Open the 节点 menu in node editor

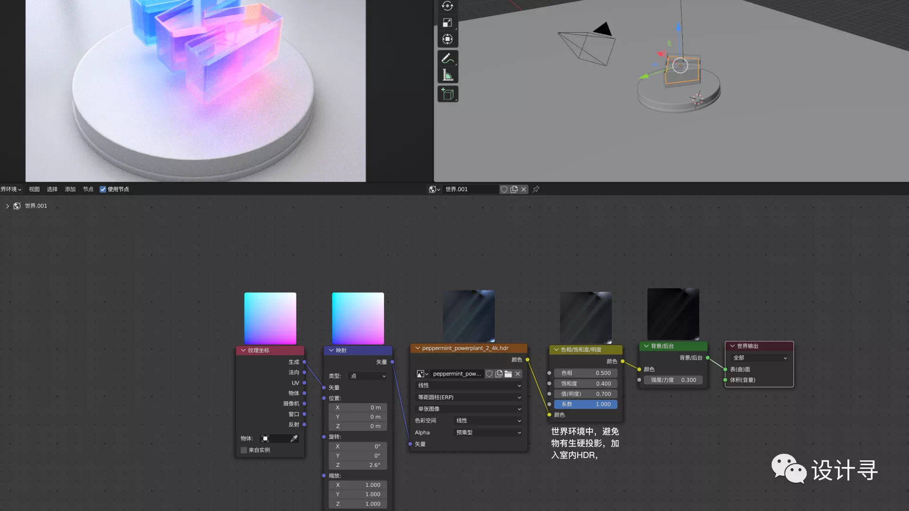[x=88, y=189]
